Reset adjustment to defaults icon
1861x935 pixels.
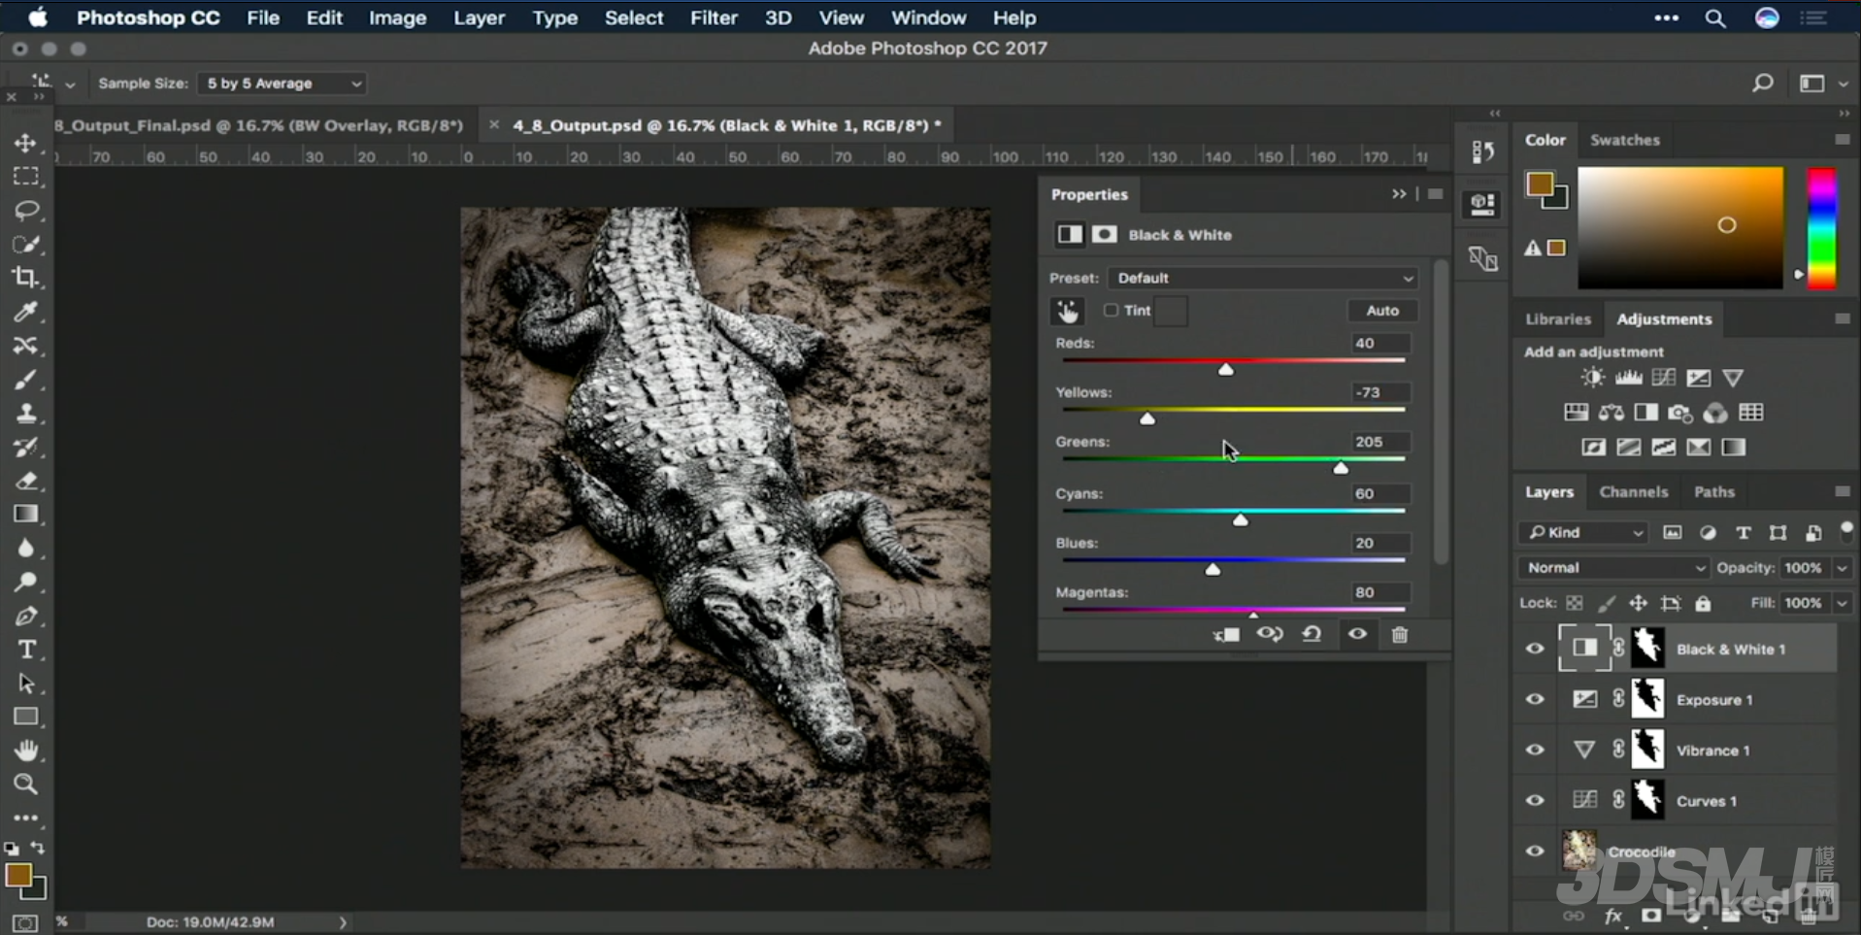(1312, 634)
